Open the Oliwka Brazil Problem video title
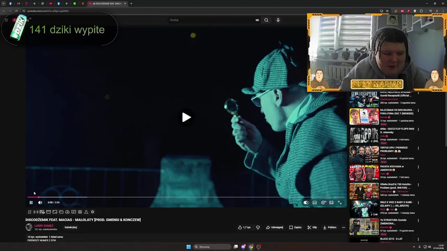 [396, 186]
